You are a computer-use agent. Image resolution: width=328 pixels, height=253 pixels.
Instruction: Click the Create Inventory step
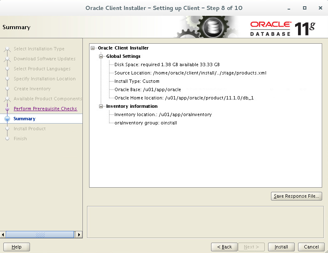(32, 89)
